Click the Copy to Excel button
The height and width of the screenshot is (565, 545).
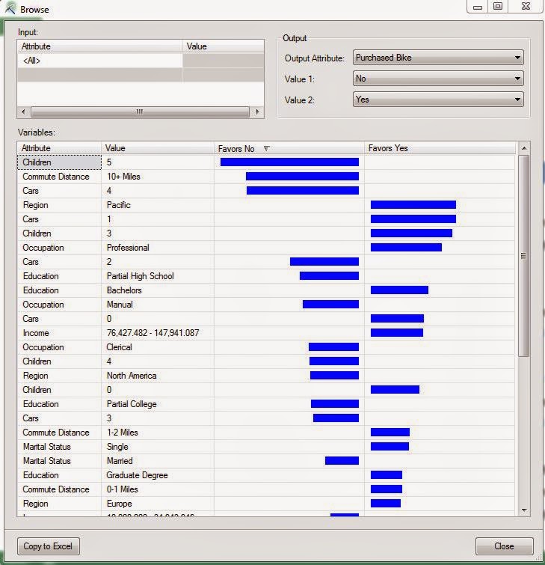(49, 546)
